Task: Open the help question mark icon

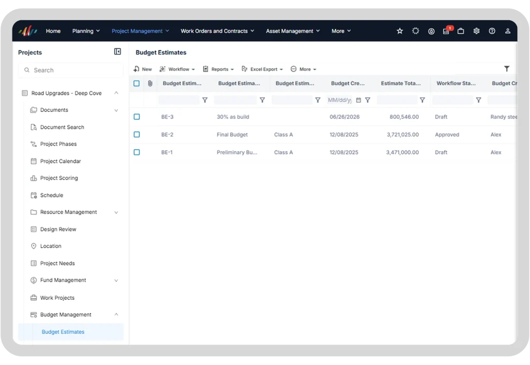Action: point(492,31)
